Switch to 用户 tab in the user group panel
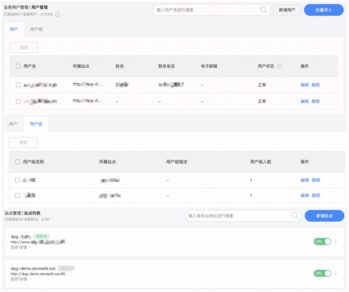Image resolution: width=349 pixels, height=292 pixels. click(13, 124)
